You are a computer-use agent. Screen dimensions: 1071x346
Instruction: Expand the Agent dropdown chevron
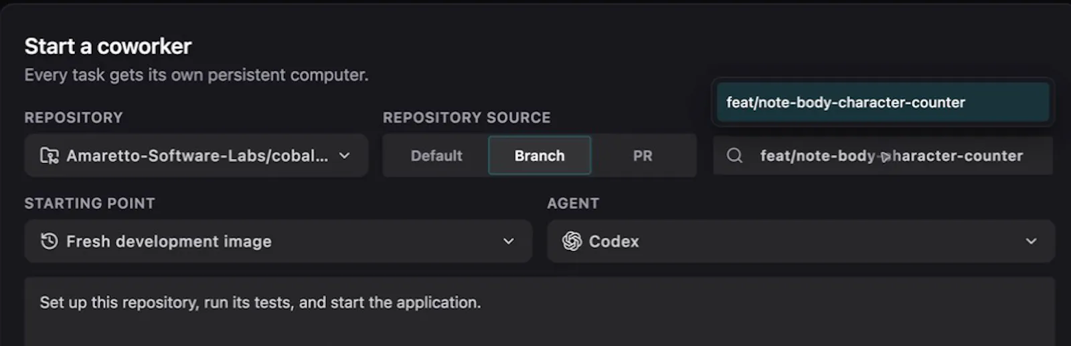click(1032, 241)
